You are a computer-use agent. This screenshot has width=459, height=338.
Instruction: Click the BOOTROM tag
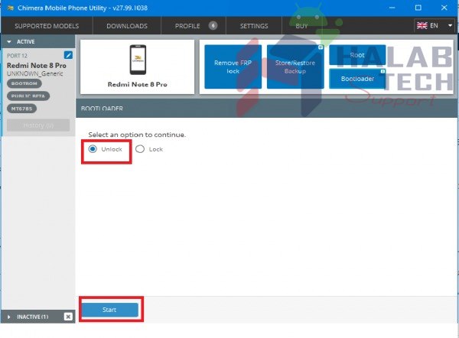click(24, 83)
